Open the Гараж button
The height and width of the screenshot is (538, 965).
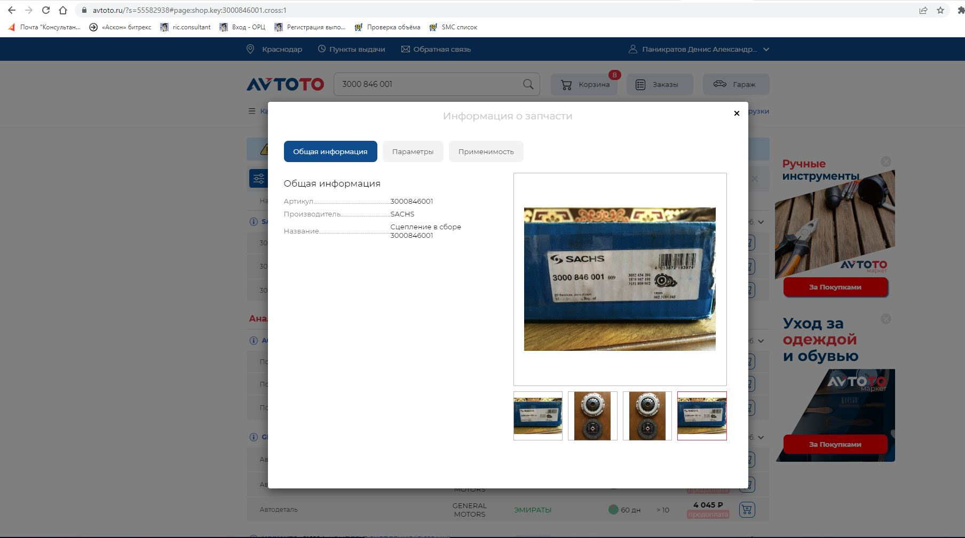click(736, 84)
